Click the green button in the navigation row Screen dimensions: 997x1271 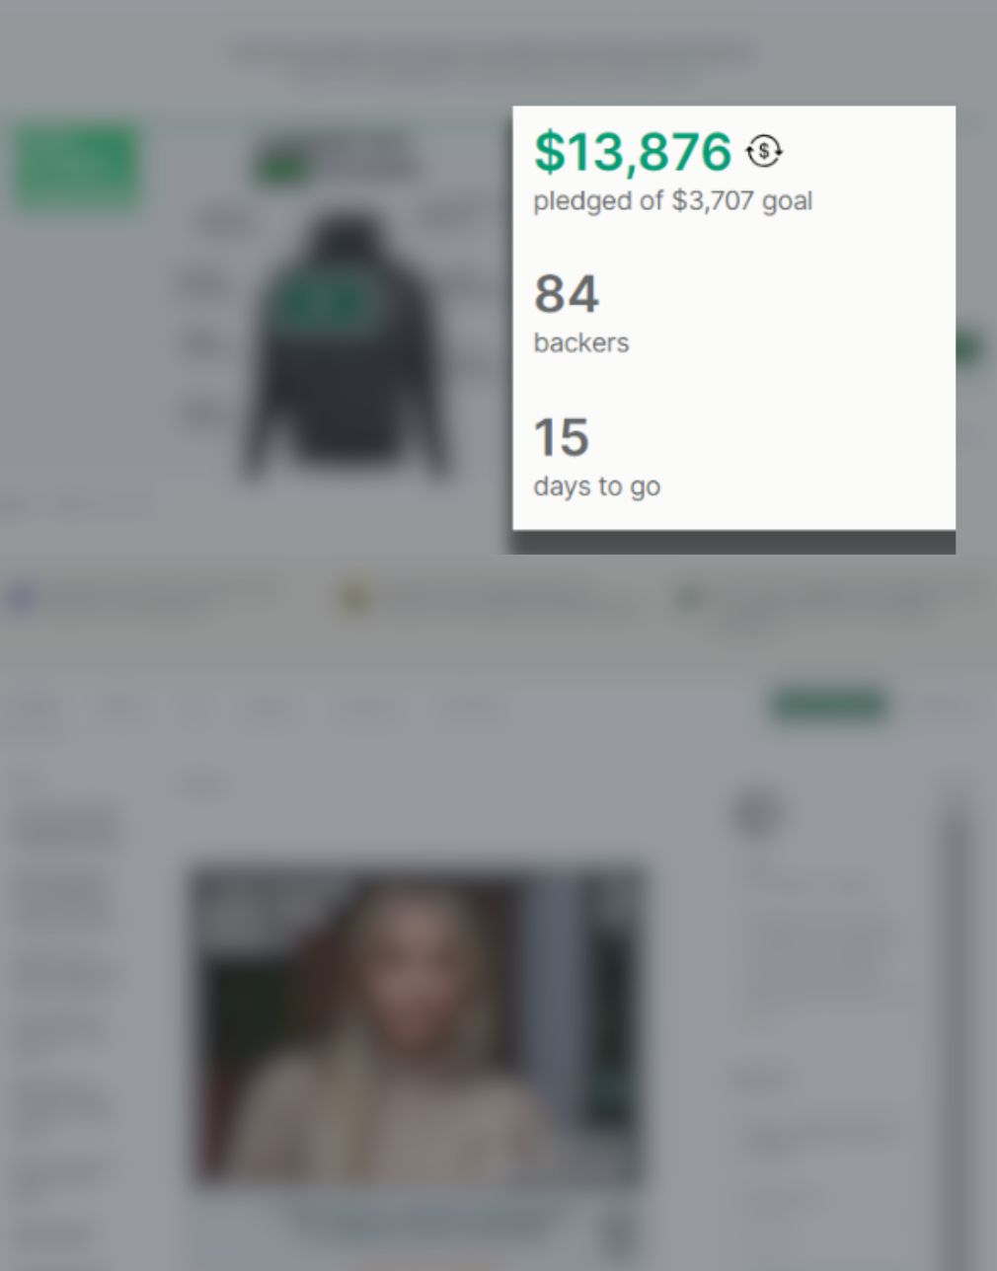click(828, 705)
